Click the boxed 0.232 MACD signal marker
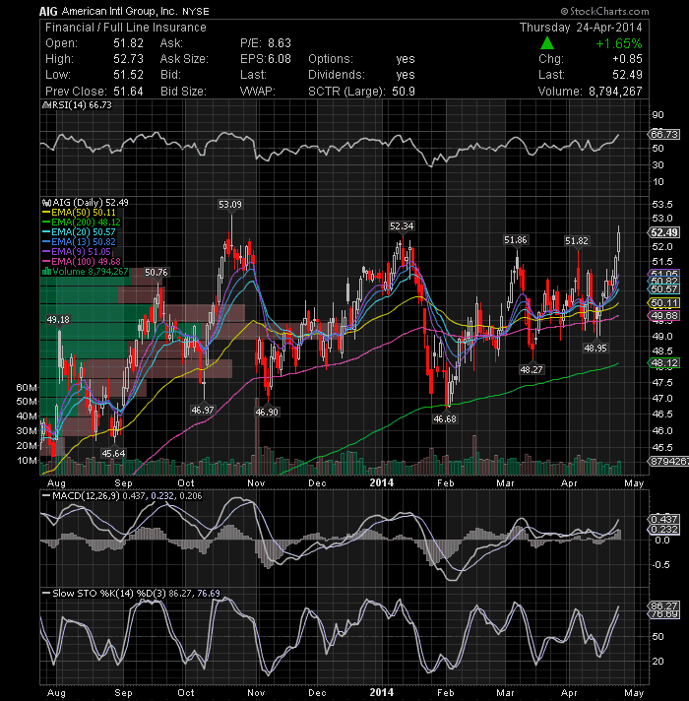The width and height of the screenshot is (689, 701). coord(664,530)
